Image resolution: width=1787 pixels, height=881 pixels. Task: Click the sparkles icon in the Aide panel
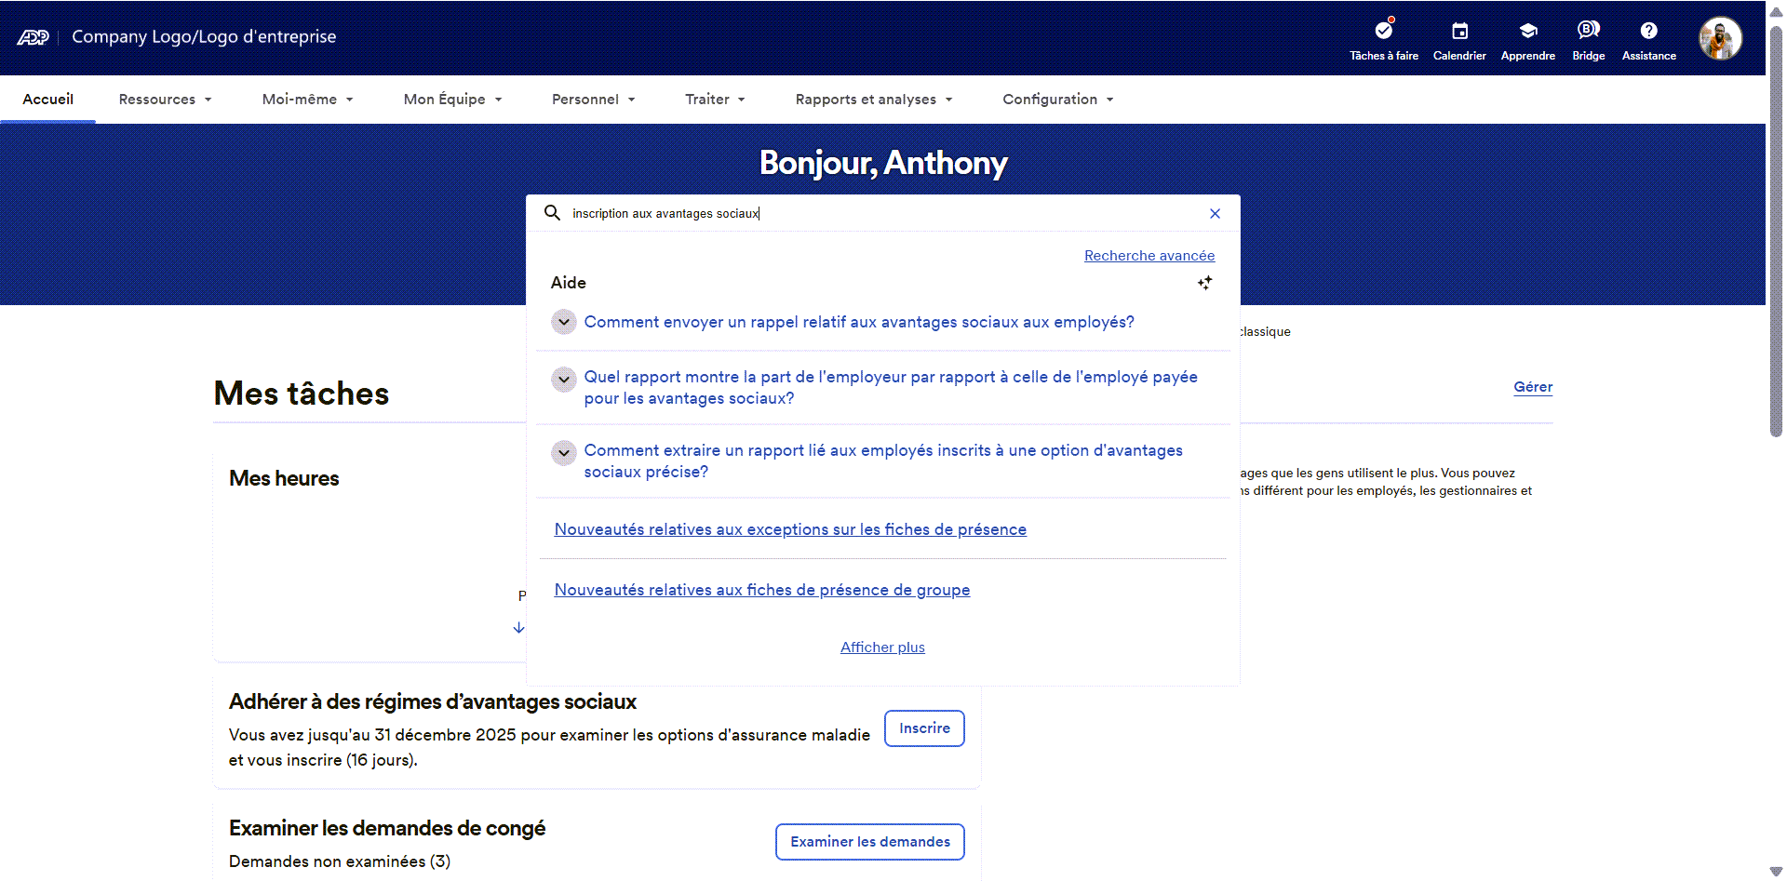pyautogui.click(x=1204, y=282)
